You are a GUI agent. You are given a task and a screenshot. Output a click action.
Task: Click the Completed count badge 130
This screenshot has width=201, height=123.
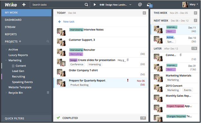(143, 118)
